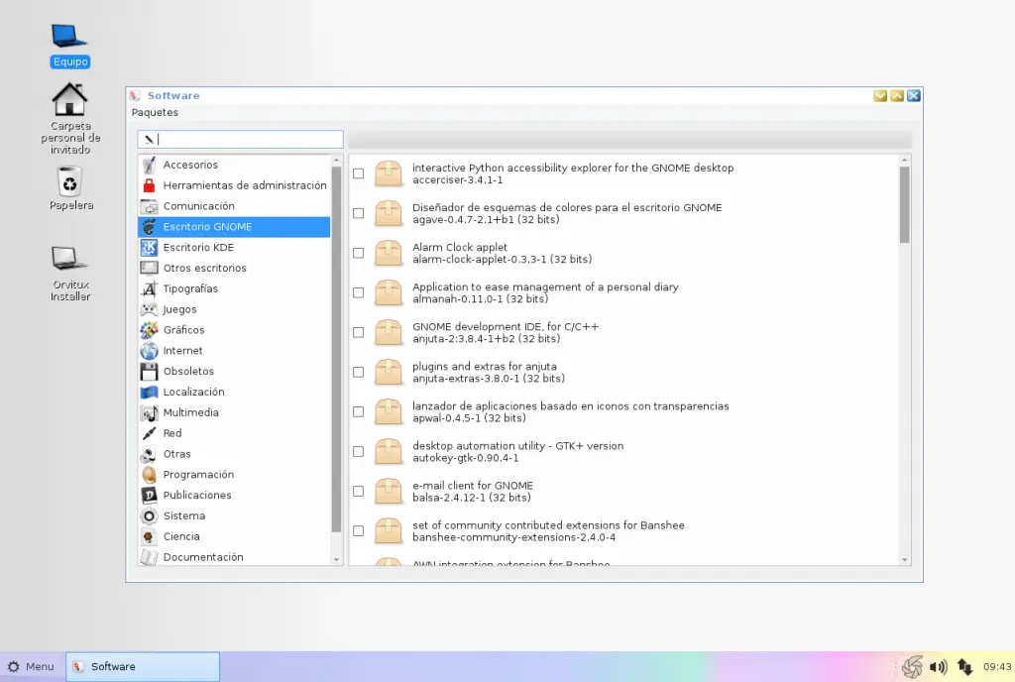Image resolution: width=1015 pixels, height=682 pixels.
Task: Click the Otras category icon
Action: tap(149, 454)
